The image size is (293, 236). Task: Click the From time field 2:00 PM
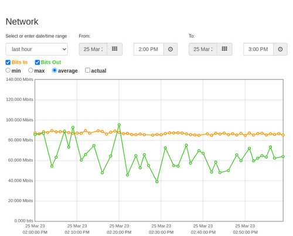coord(149,49)
